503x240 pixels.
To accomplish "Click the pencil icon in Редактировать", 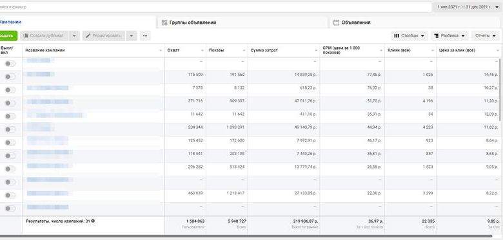I will click(x=88, y=35).
